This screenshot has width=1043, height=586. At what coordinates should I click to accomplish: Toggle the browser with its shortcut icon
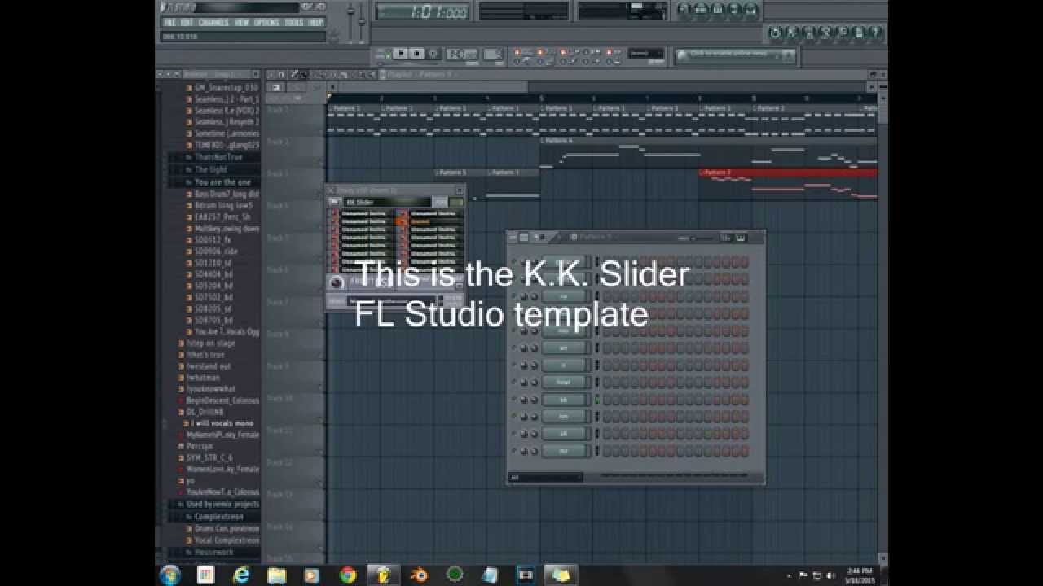[735, 10]
